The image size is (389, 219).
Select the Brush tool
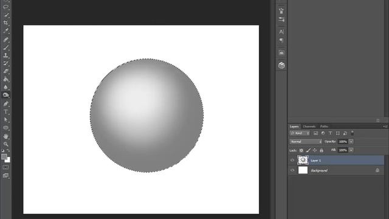(5, 47)
